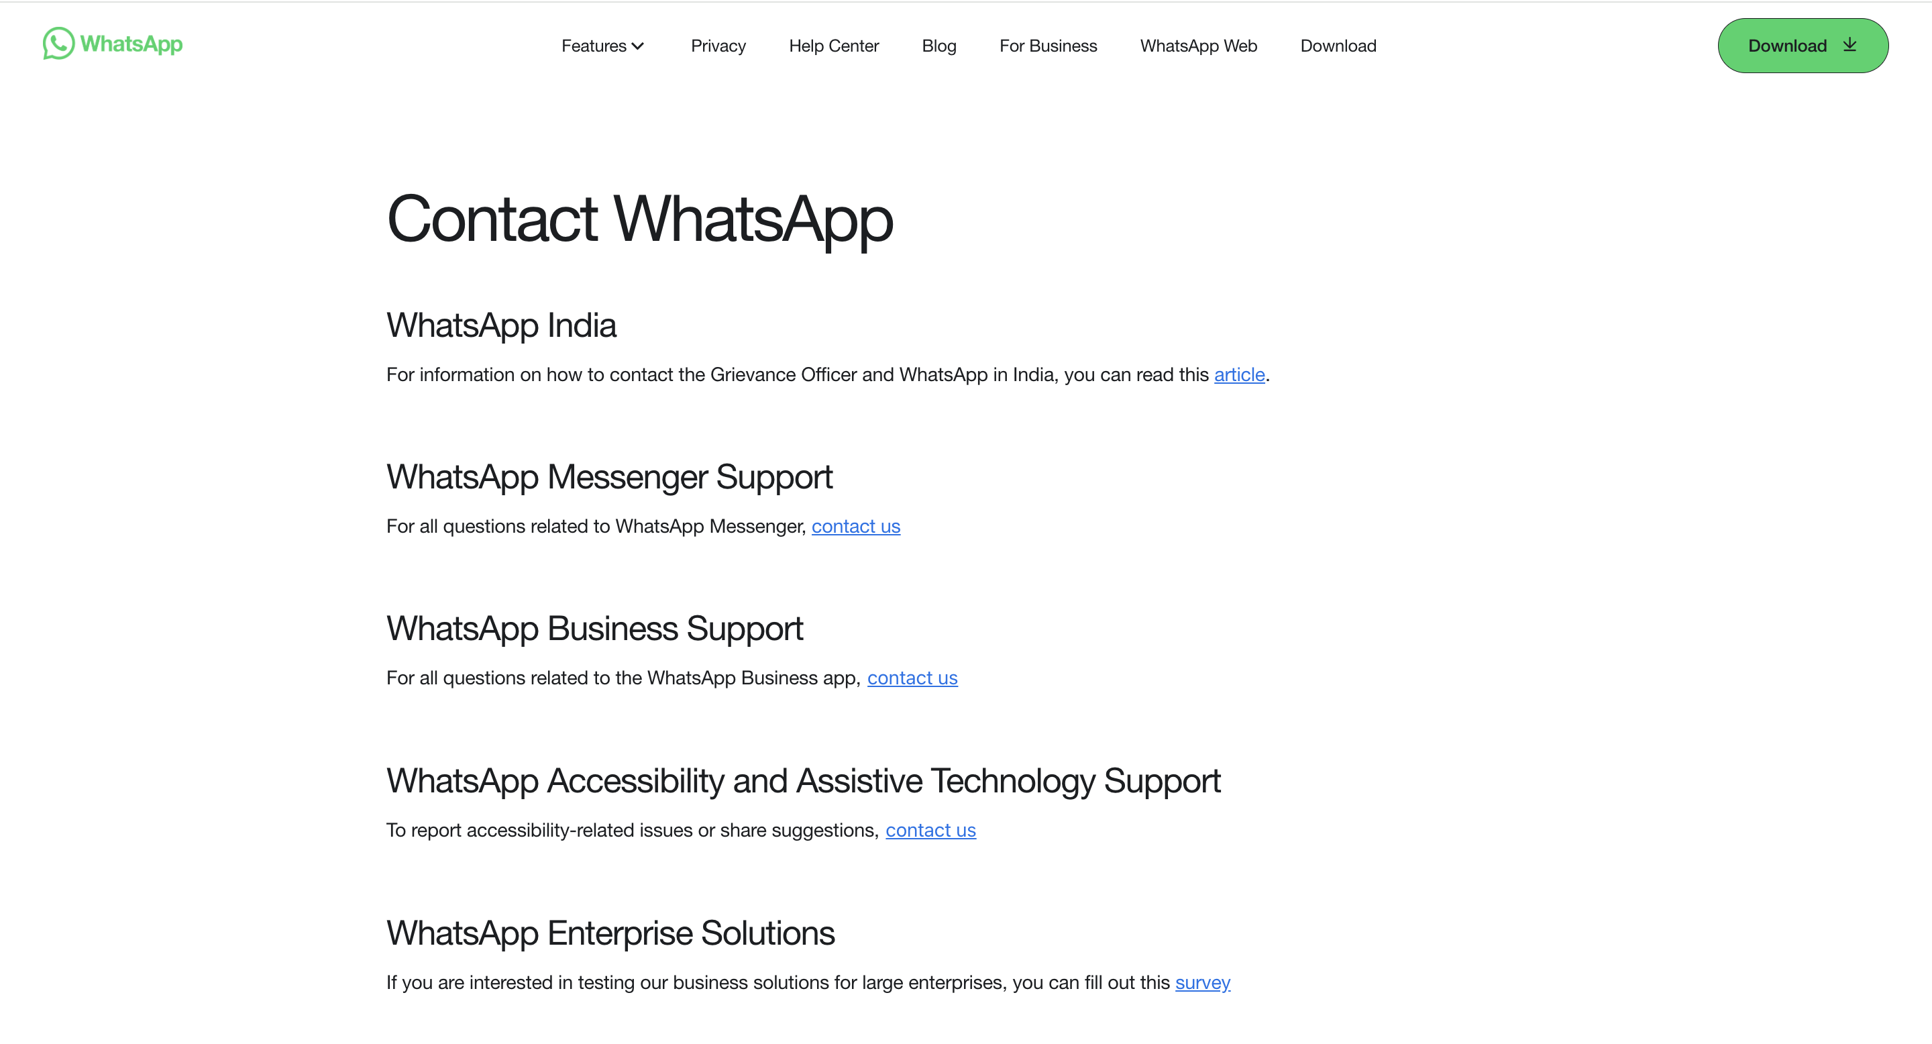Navigate to For Business

coord(1048,46)
